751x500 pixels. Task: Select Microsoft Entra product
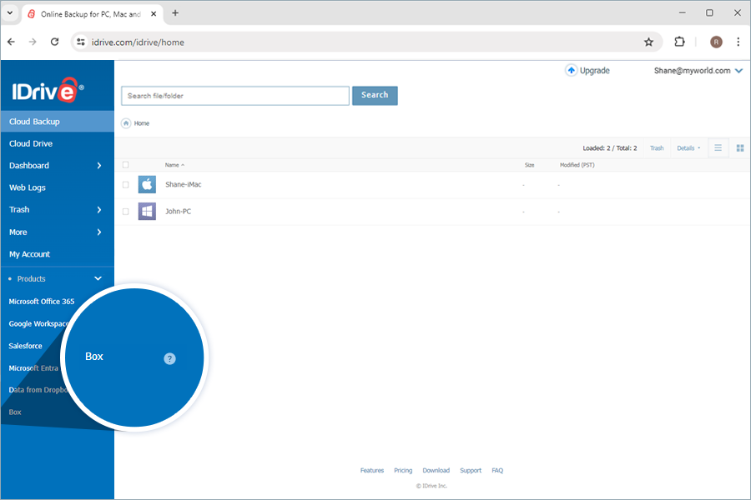click(x=33, y=368)
